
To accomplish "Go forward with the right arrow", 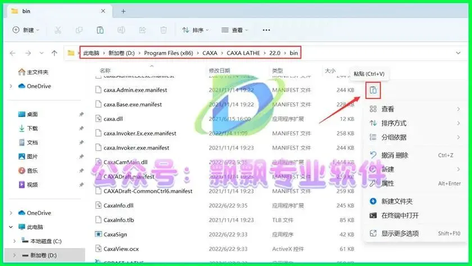I will [28, 53].
